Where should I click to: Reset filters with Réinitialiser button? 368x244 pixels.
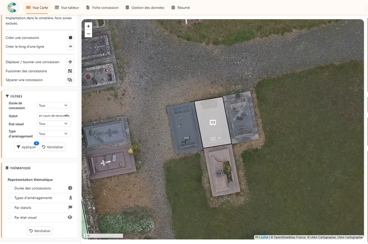point(52,147)
